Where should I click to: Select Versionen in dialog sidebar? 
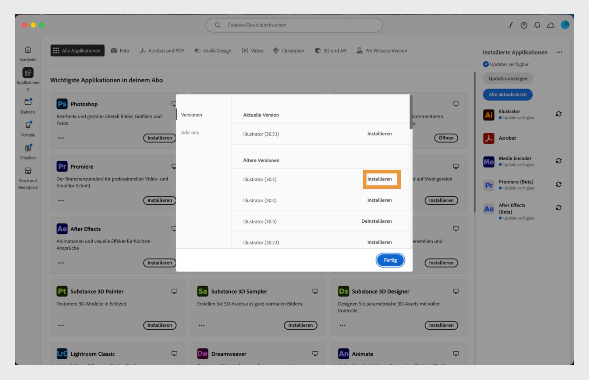click(191, 115)
